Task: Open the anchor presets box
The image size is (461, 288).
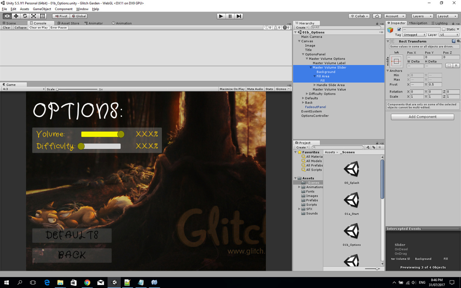Action: click(396, 61)
